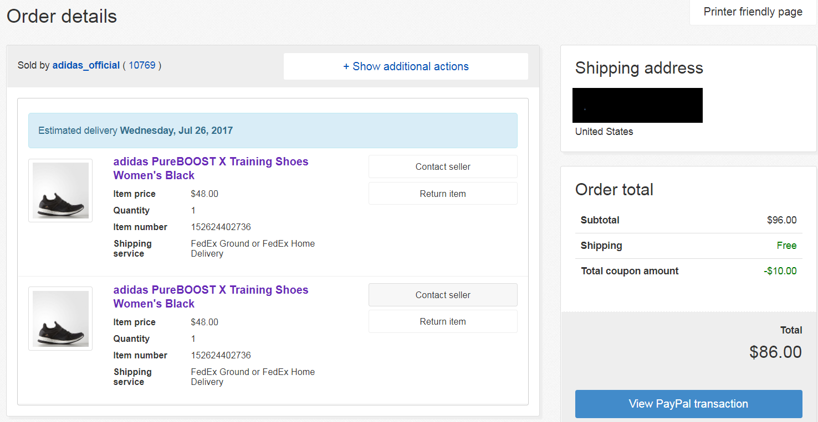Expand Show additional actions
This screenshot has width=818, height=422.
pyautogui.click(x=406, y=66)
